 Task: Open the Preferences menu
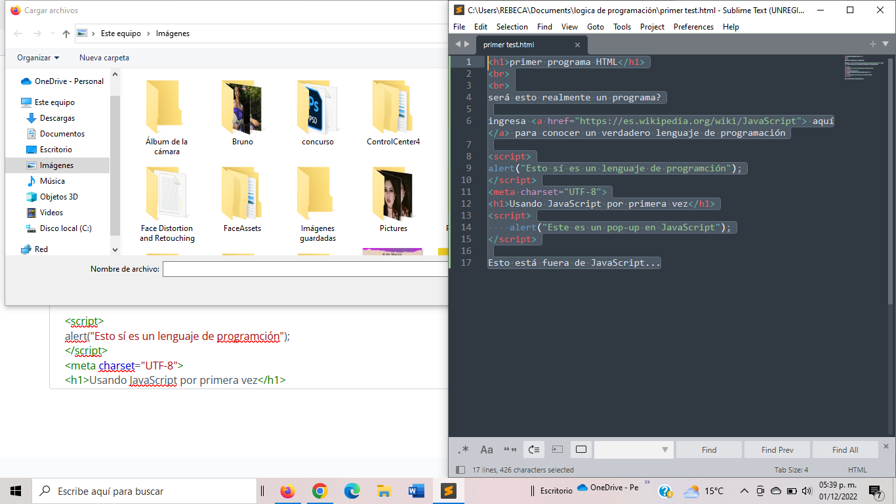pyautogui.click(x=693, y=27)
